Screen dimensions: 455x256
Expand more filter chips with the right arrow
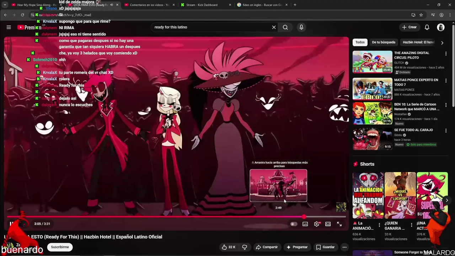coord(442,43)
